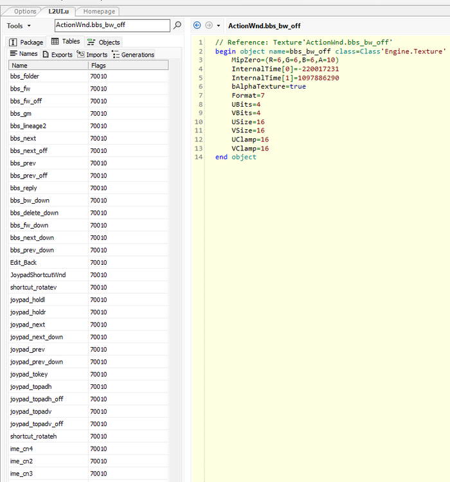
Task: Open the Options tab
Action: 25,12
